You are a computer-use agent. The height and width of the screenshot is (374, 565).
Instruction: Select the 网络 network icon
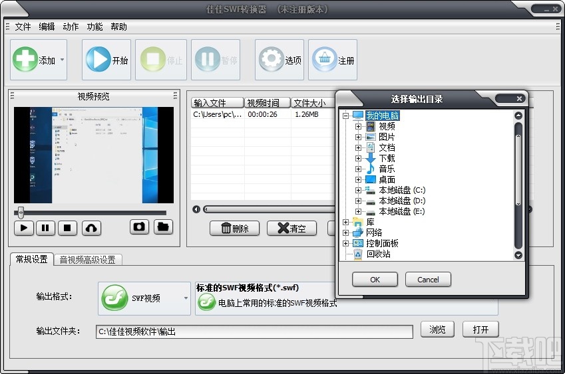pos(358,233)
